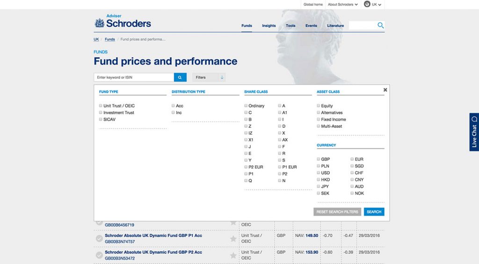The width and height of the screenshot is (479, 264).
Task: Click the UK globe icon
Action: 367,4
